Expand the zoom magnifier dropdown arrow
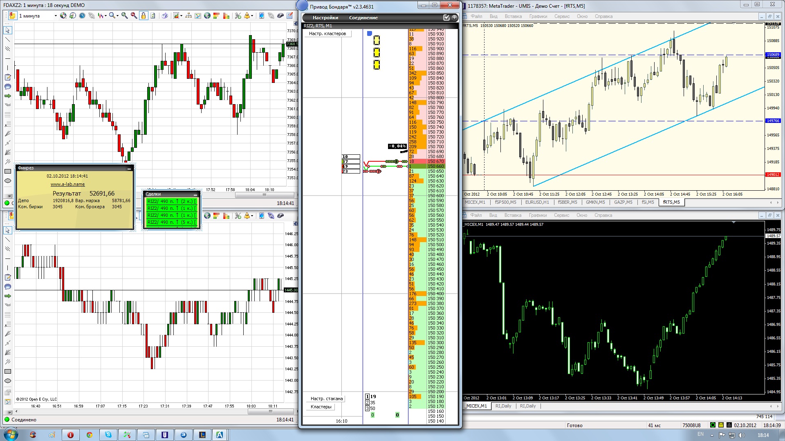The height and width of the screenshot is (441, 785). (x=117, y=16)
